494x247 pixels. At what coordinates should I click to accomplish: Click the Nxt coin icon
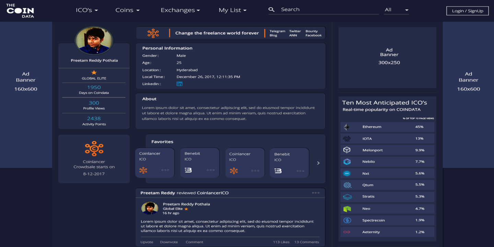pyautogui.click(x=347, y=174)
